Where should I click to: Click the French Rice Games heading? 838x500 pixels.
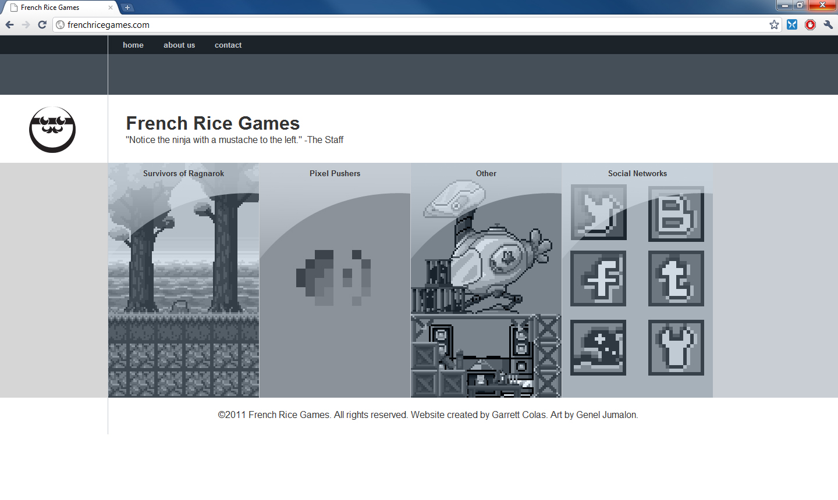point(213,123)
